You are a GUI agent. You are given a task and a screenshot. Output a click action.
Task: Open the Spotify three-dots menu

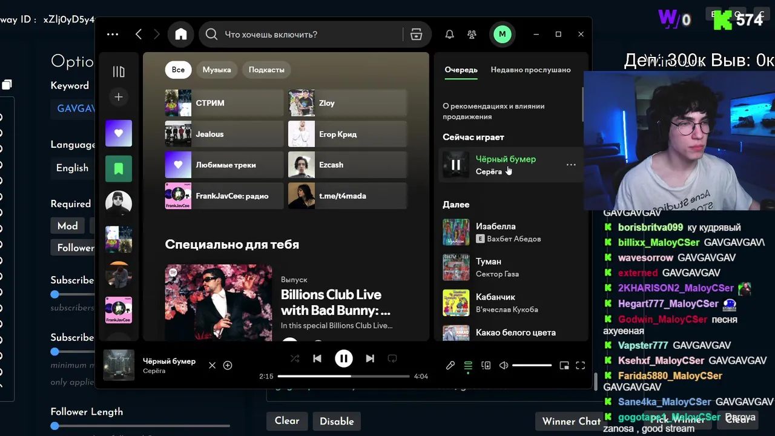[x=113, y=35]
